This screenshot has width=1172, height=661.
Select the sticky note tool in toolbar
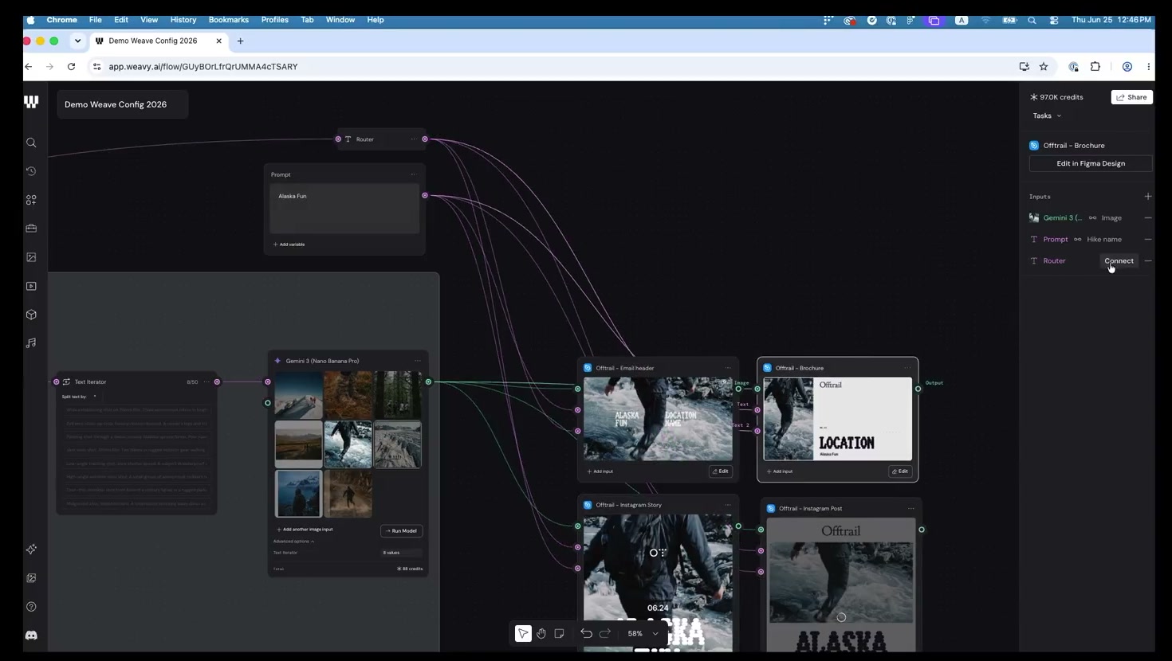560,633
